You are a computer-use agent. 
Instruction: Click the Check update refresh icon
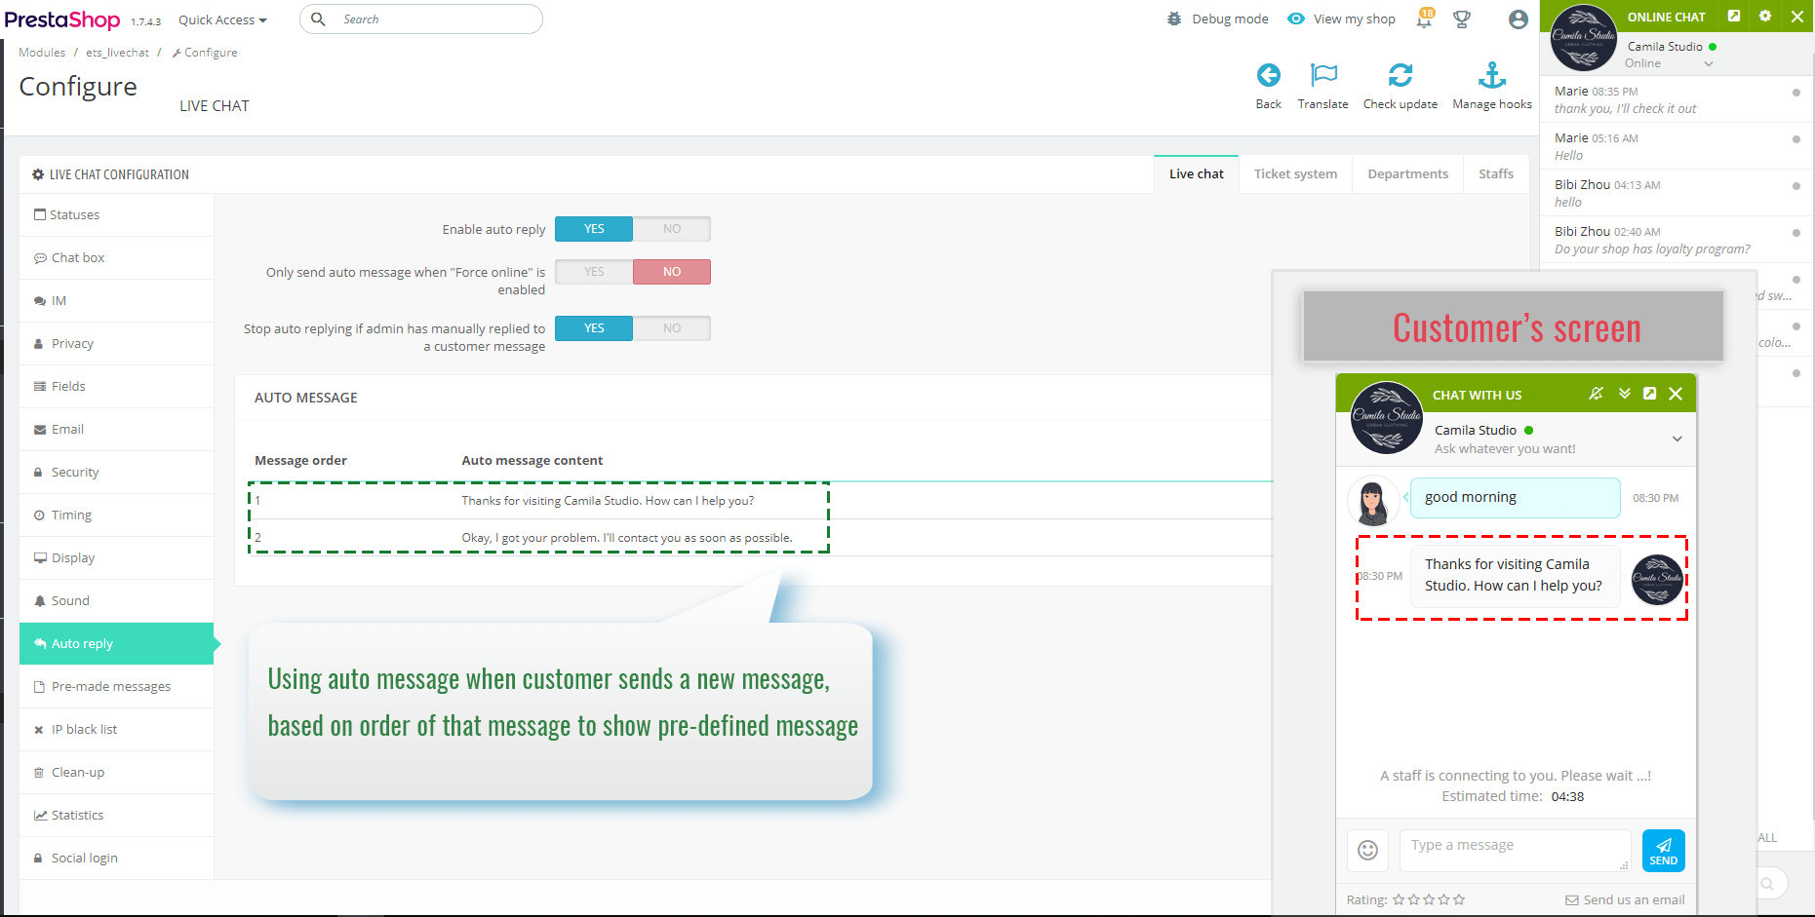click(x=1401, y=75)
